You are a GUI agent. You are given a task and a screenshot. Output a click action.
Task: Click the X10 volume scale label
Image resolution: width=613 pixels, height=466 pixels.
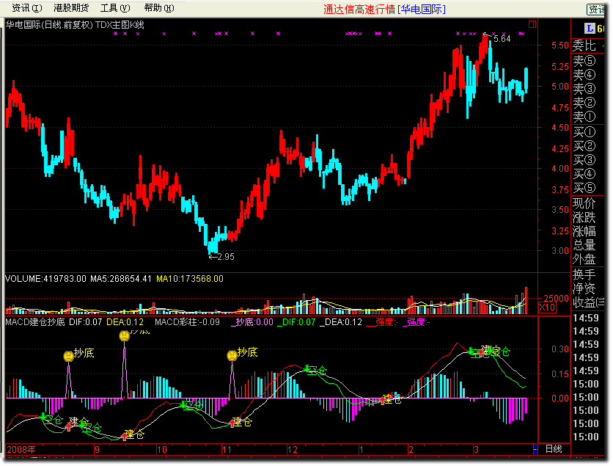coord(547,307)
